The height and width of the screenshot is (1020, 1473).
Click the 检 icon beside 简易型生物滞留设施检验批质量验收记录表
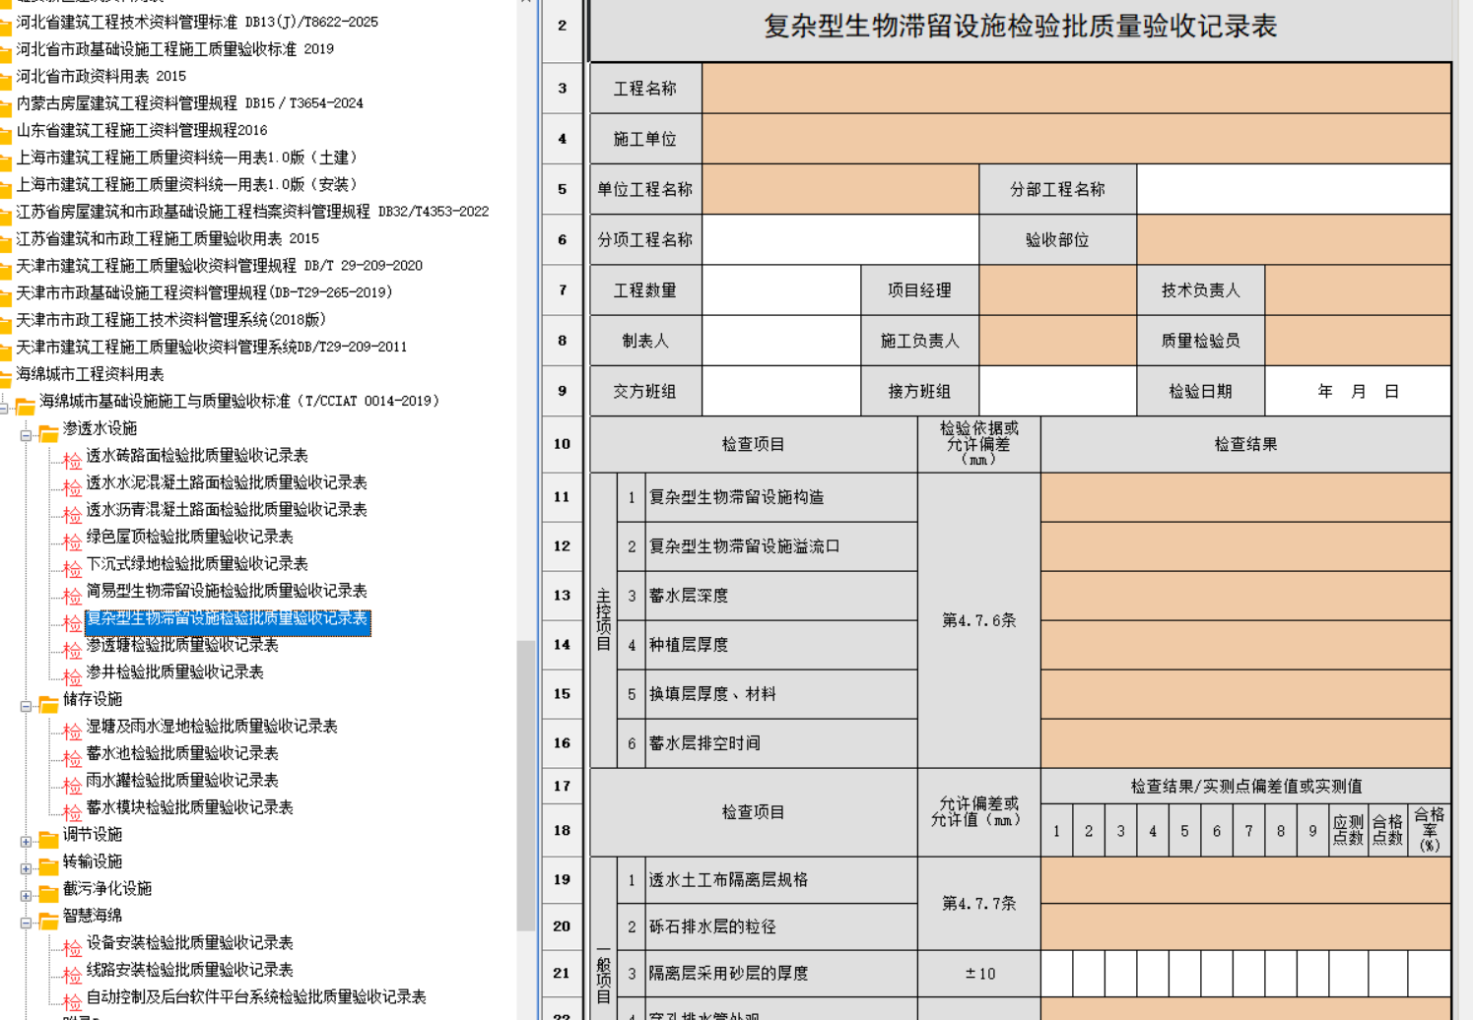(x=72, y=595)
